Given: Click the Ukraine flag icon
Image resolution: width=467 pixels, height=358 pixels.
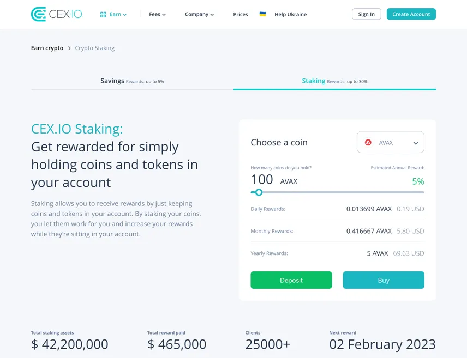Looking at the screenshot, I should tap(262, 14).
